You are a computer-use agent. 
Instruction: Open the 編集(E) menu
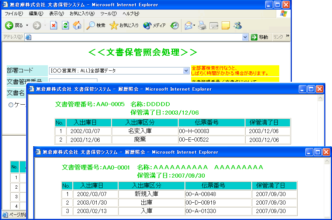click(x=36, y=14)
